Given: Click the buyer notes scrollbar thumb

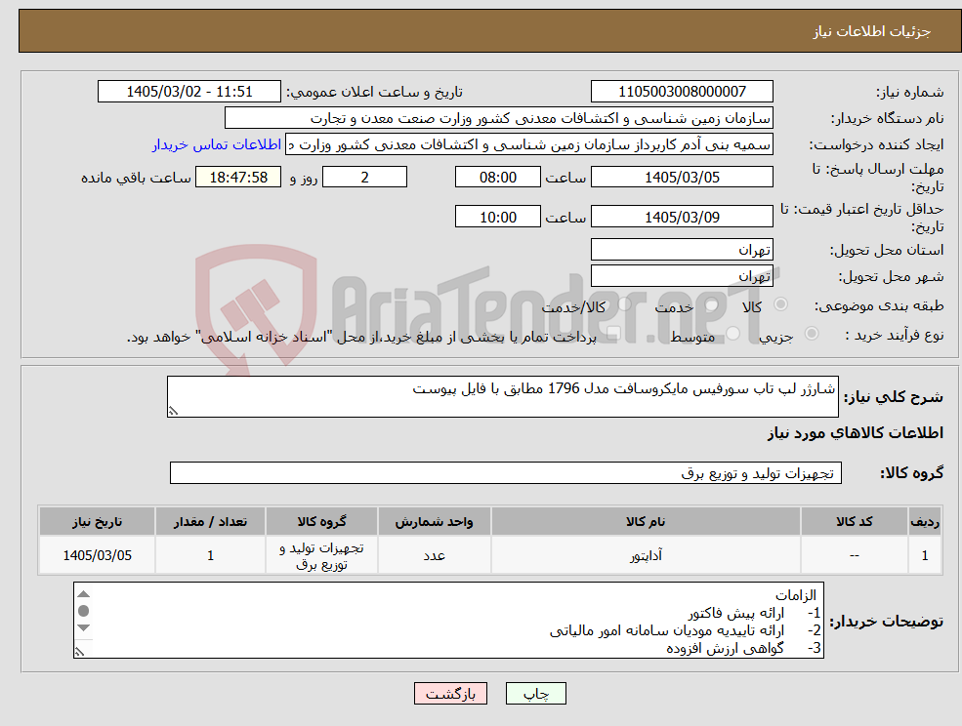Looking at the screenshot, I should (x=84, y=611).
